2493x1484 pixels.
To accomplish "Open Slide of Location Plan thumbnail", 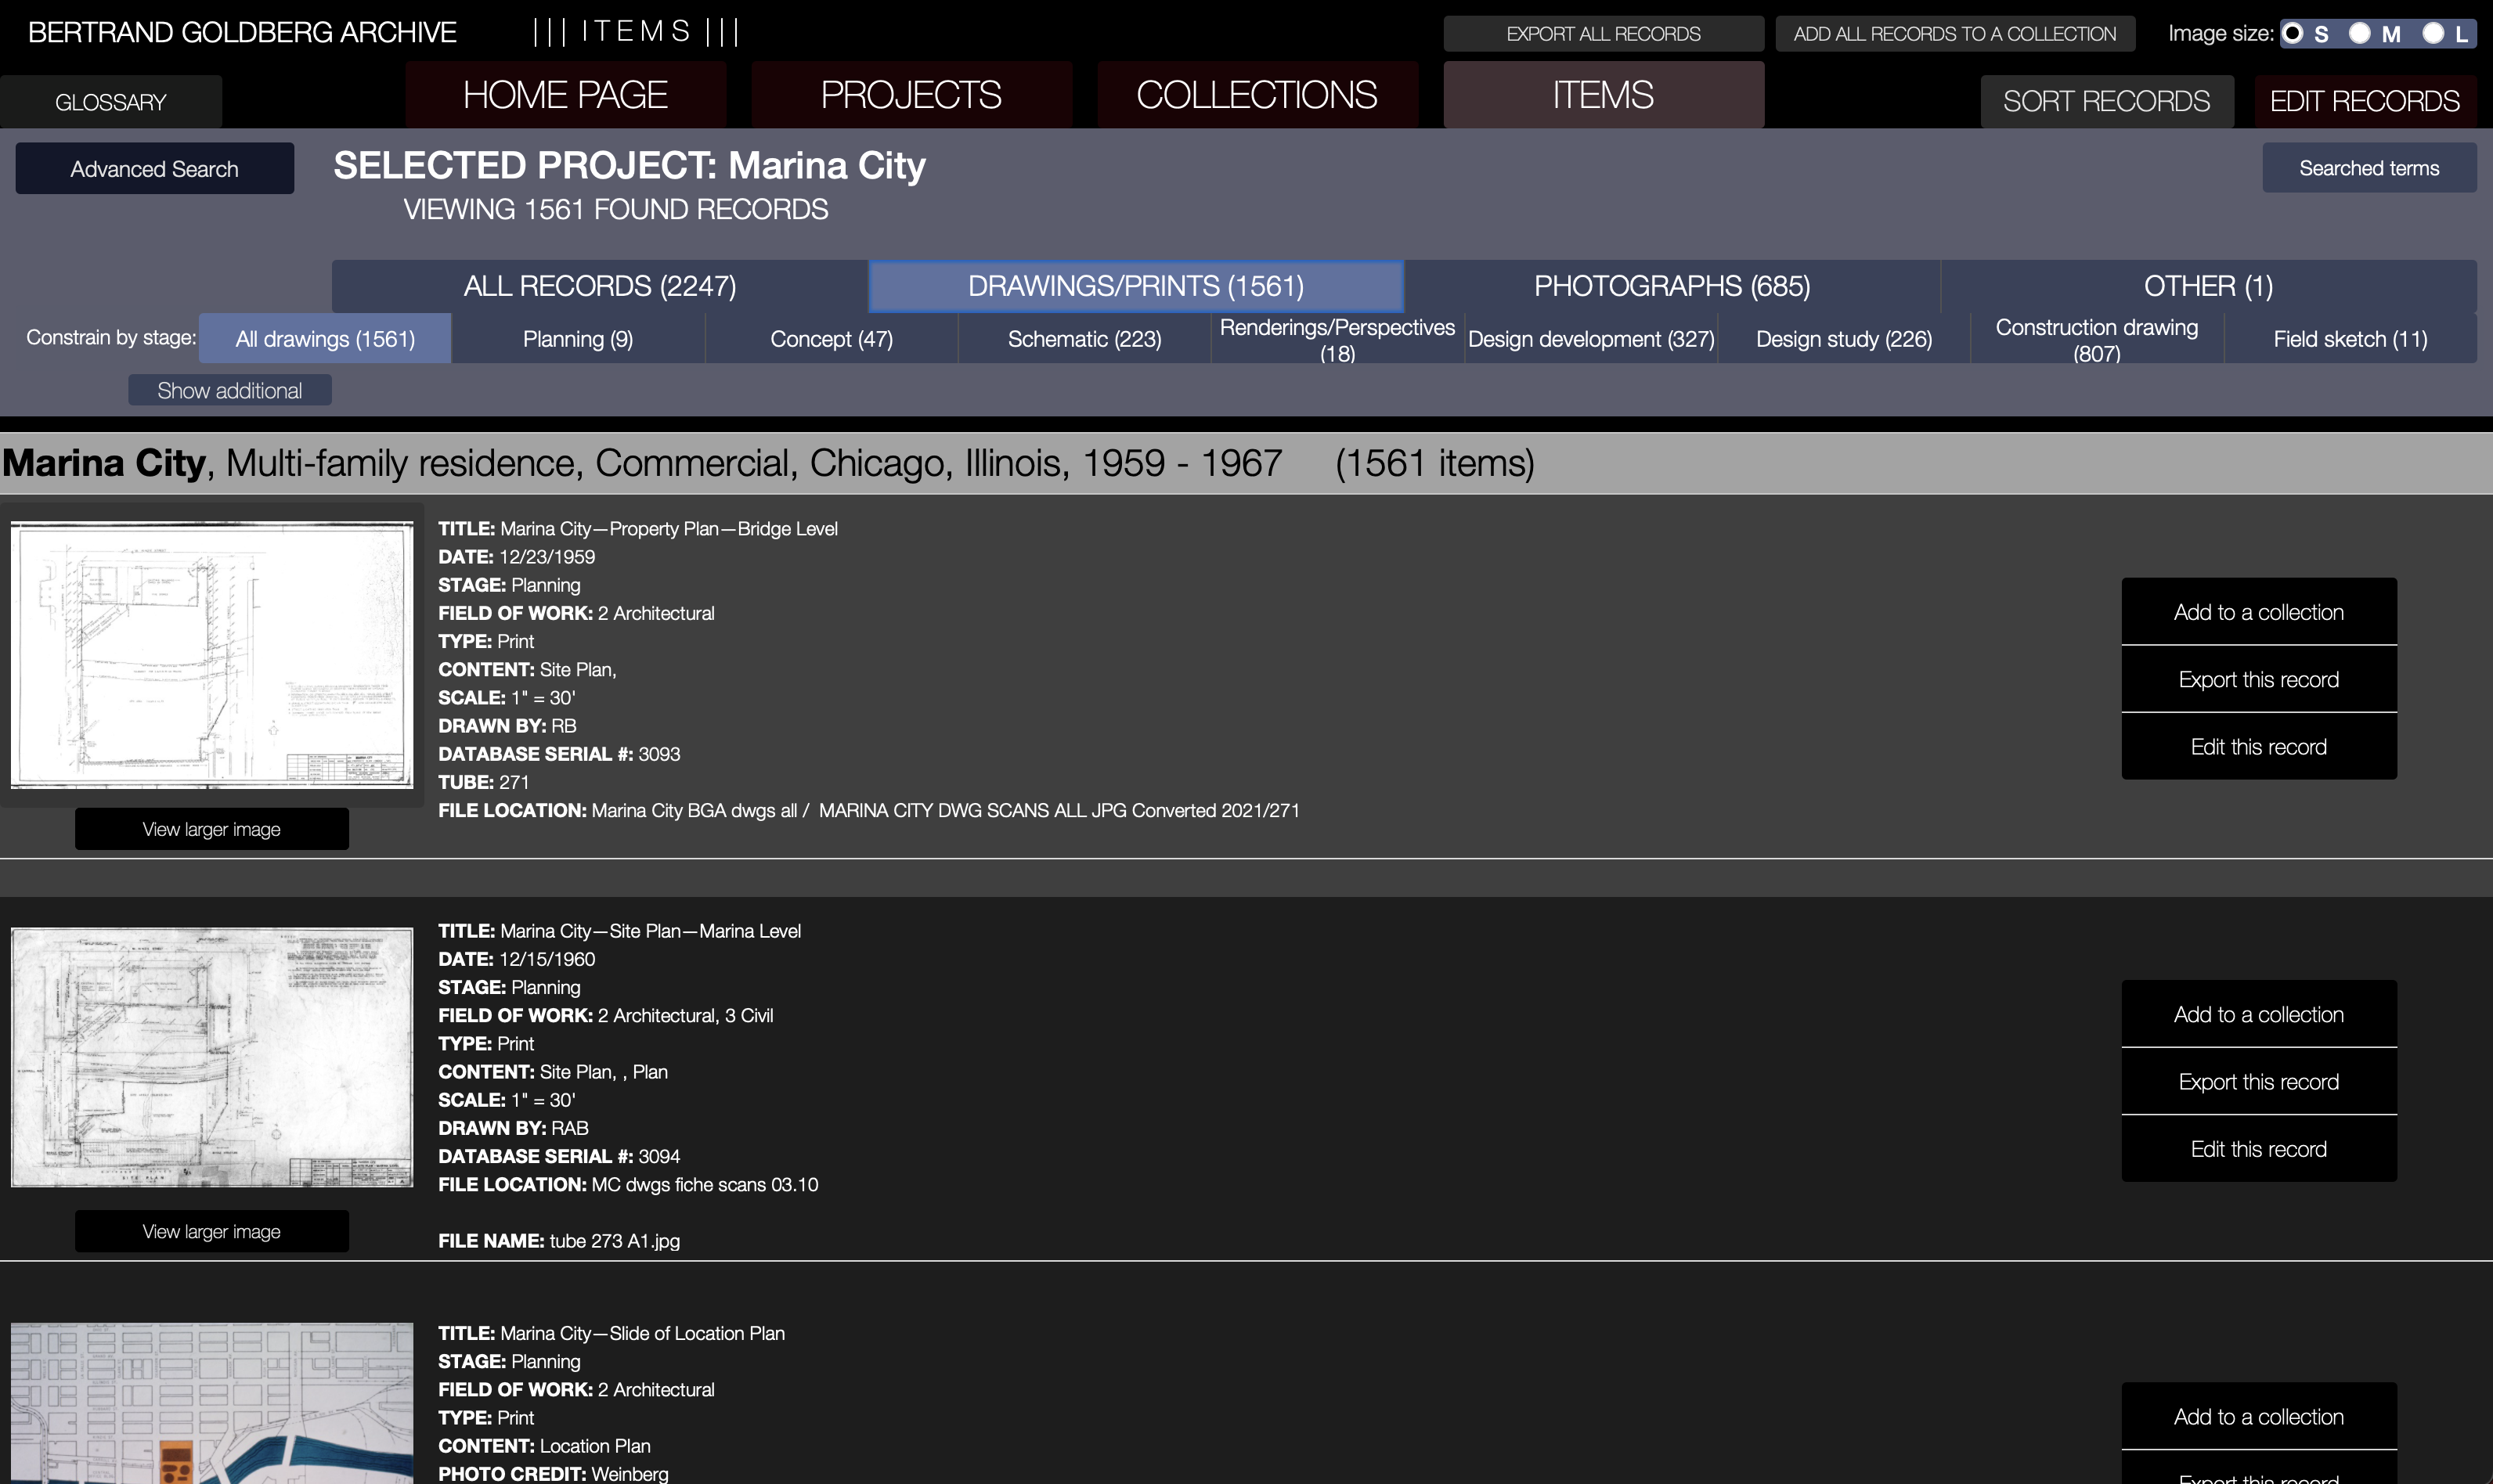I will 212,1403.
